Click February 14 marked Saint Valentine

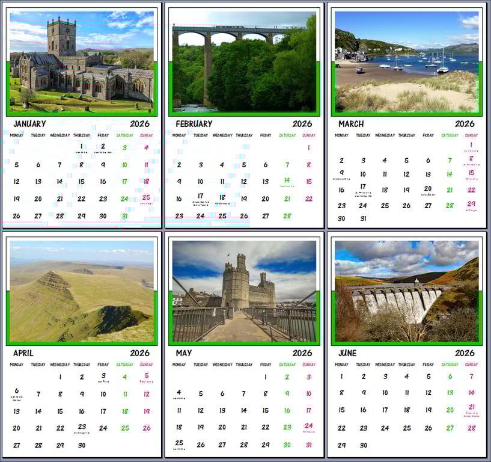[286, 180]
